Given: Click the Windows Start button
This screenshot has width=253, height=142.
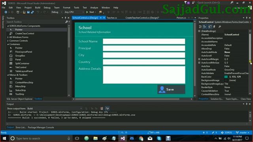Looking at the screenshot, I should point(4,138).
